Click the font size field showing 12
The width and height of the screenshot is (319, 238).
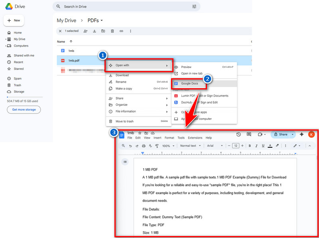pos(236,146)
